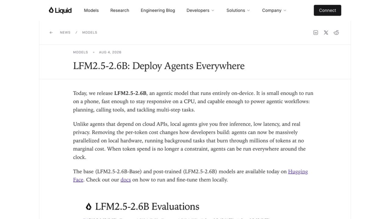Click the back arrow in breadcrumb
Image resolution: width=390 pixels, height=219 pixels.
(51, 33)
